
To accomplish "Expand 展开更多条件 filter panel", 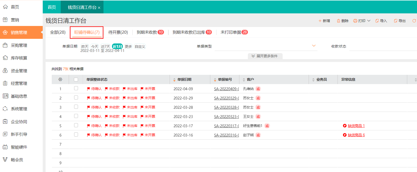I will click(265, 56).
